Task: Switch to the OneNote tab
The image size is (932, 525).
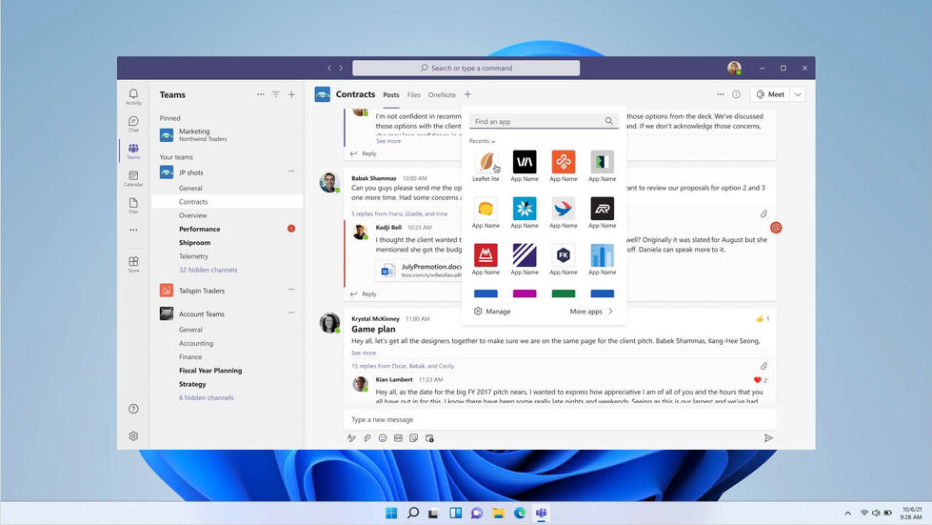Action: [x=442, y=95]
